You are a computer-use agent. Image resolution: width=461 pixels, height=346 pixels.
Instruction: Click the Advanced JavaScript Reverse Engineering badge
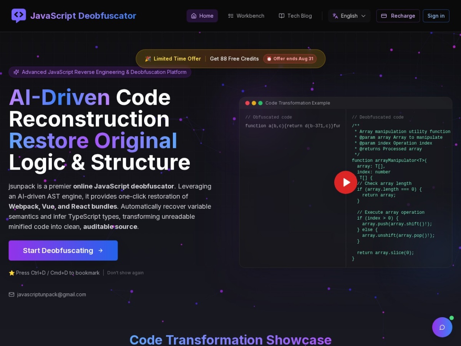click(x=100, y=72)
